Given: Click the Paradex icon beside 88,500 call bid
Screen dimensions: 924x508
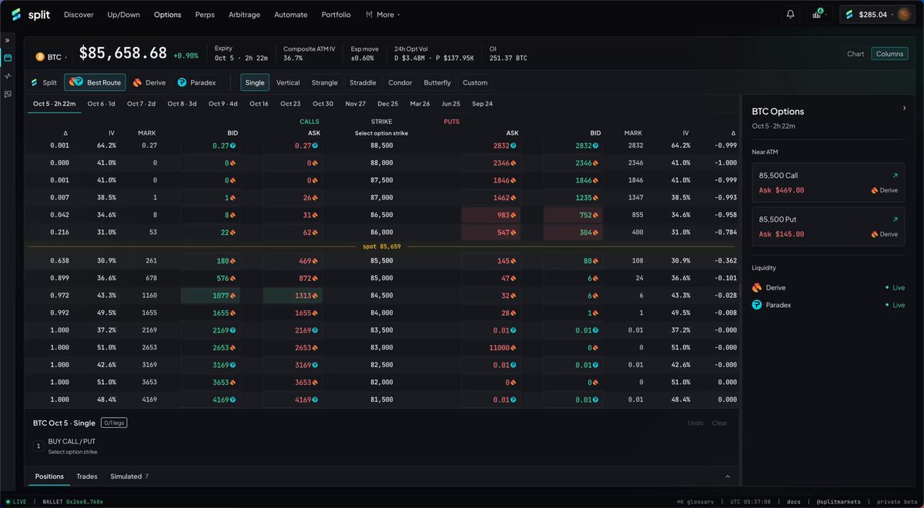Looking at the screenshot, I should coord(233,145).
